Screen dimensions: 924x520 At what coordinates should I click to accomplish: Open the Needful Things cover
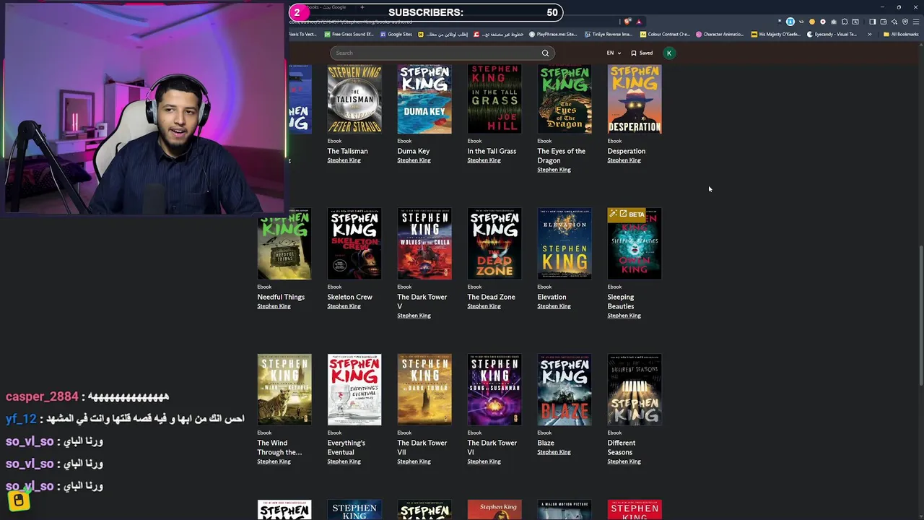(284, 244)
